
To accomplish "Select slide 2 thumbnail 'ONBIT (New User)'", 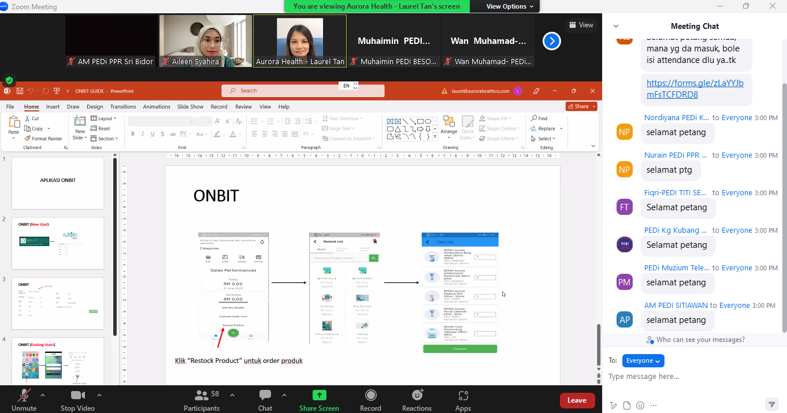I will [x=58, y=243].
